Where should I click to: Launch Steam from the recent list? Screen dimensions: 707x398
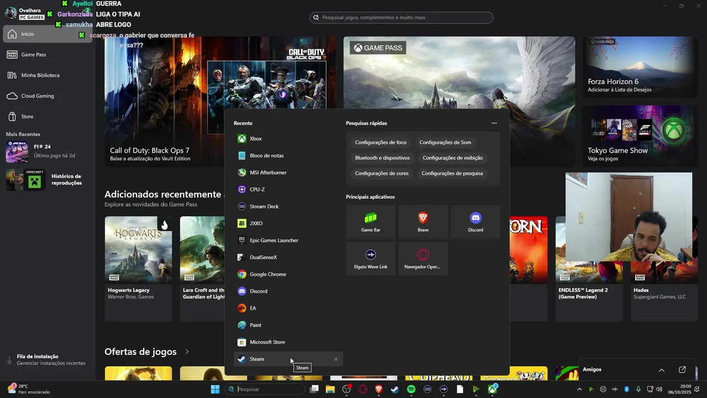pos(288,359)
